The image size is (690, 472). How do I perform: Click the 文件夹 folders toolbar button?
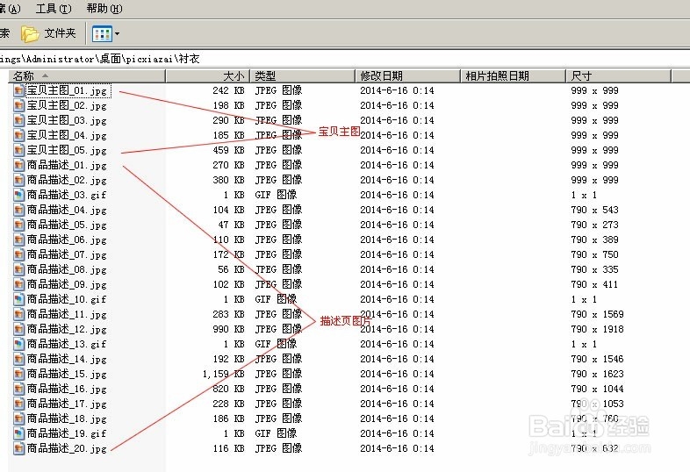49,34
